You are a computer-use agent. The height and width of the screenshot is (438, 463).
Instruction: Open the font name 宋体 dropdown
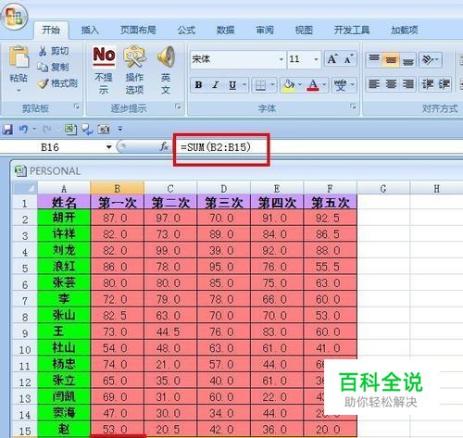[x=282, y=59]
